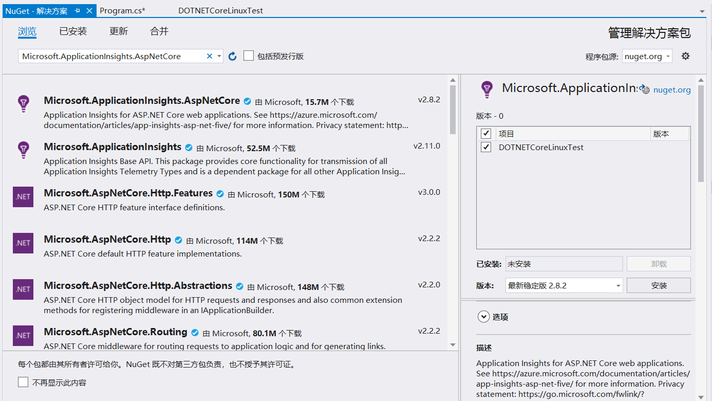Image resolution: width=712 pixels, height=401 pixels.
Task: Uncheck the DOTNETCoreLinuxTest project checkbox
Action: (485, 148)
